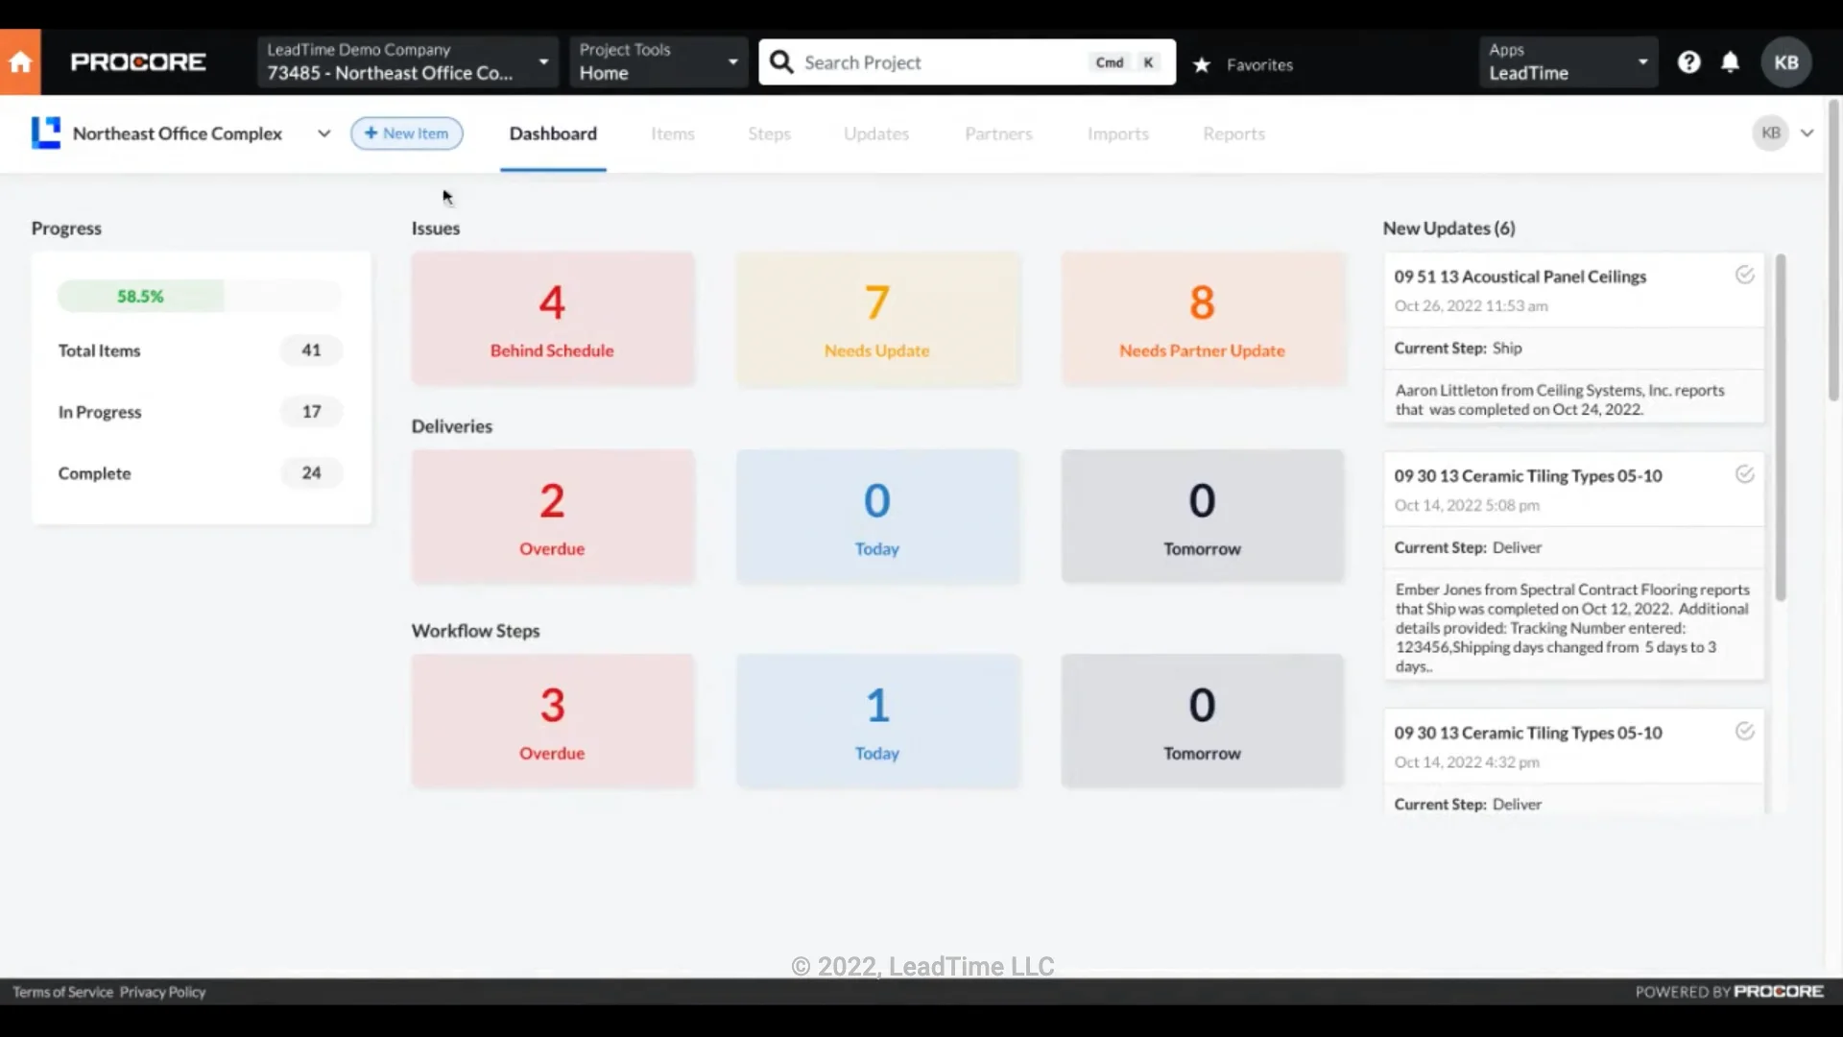Switch to the Reports tab

pyautogui.click(x=1233, y=133)
